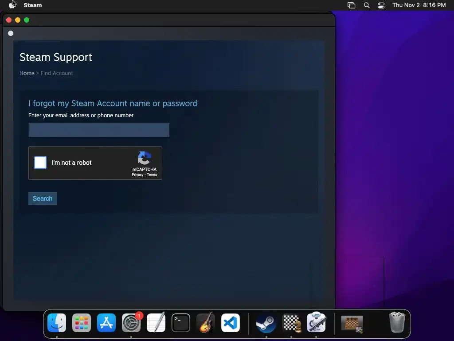Image resolution: width=454 pixels, height=341 pixels.
Task: Open App Store from the Dock
Action: pos(106,323)
